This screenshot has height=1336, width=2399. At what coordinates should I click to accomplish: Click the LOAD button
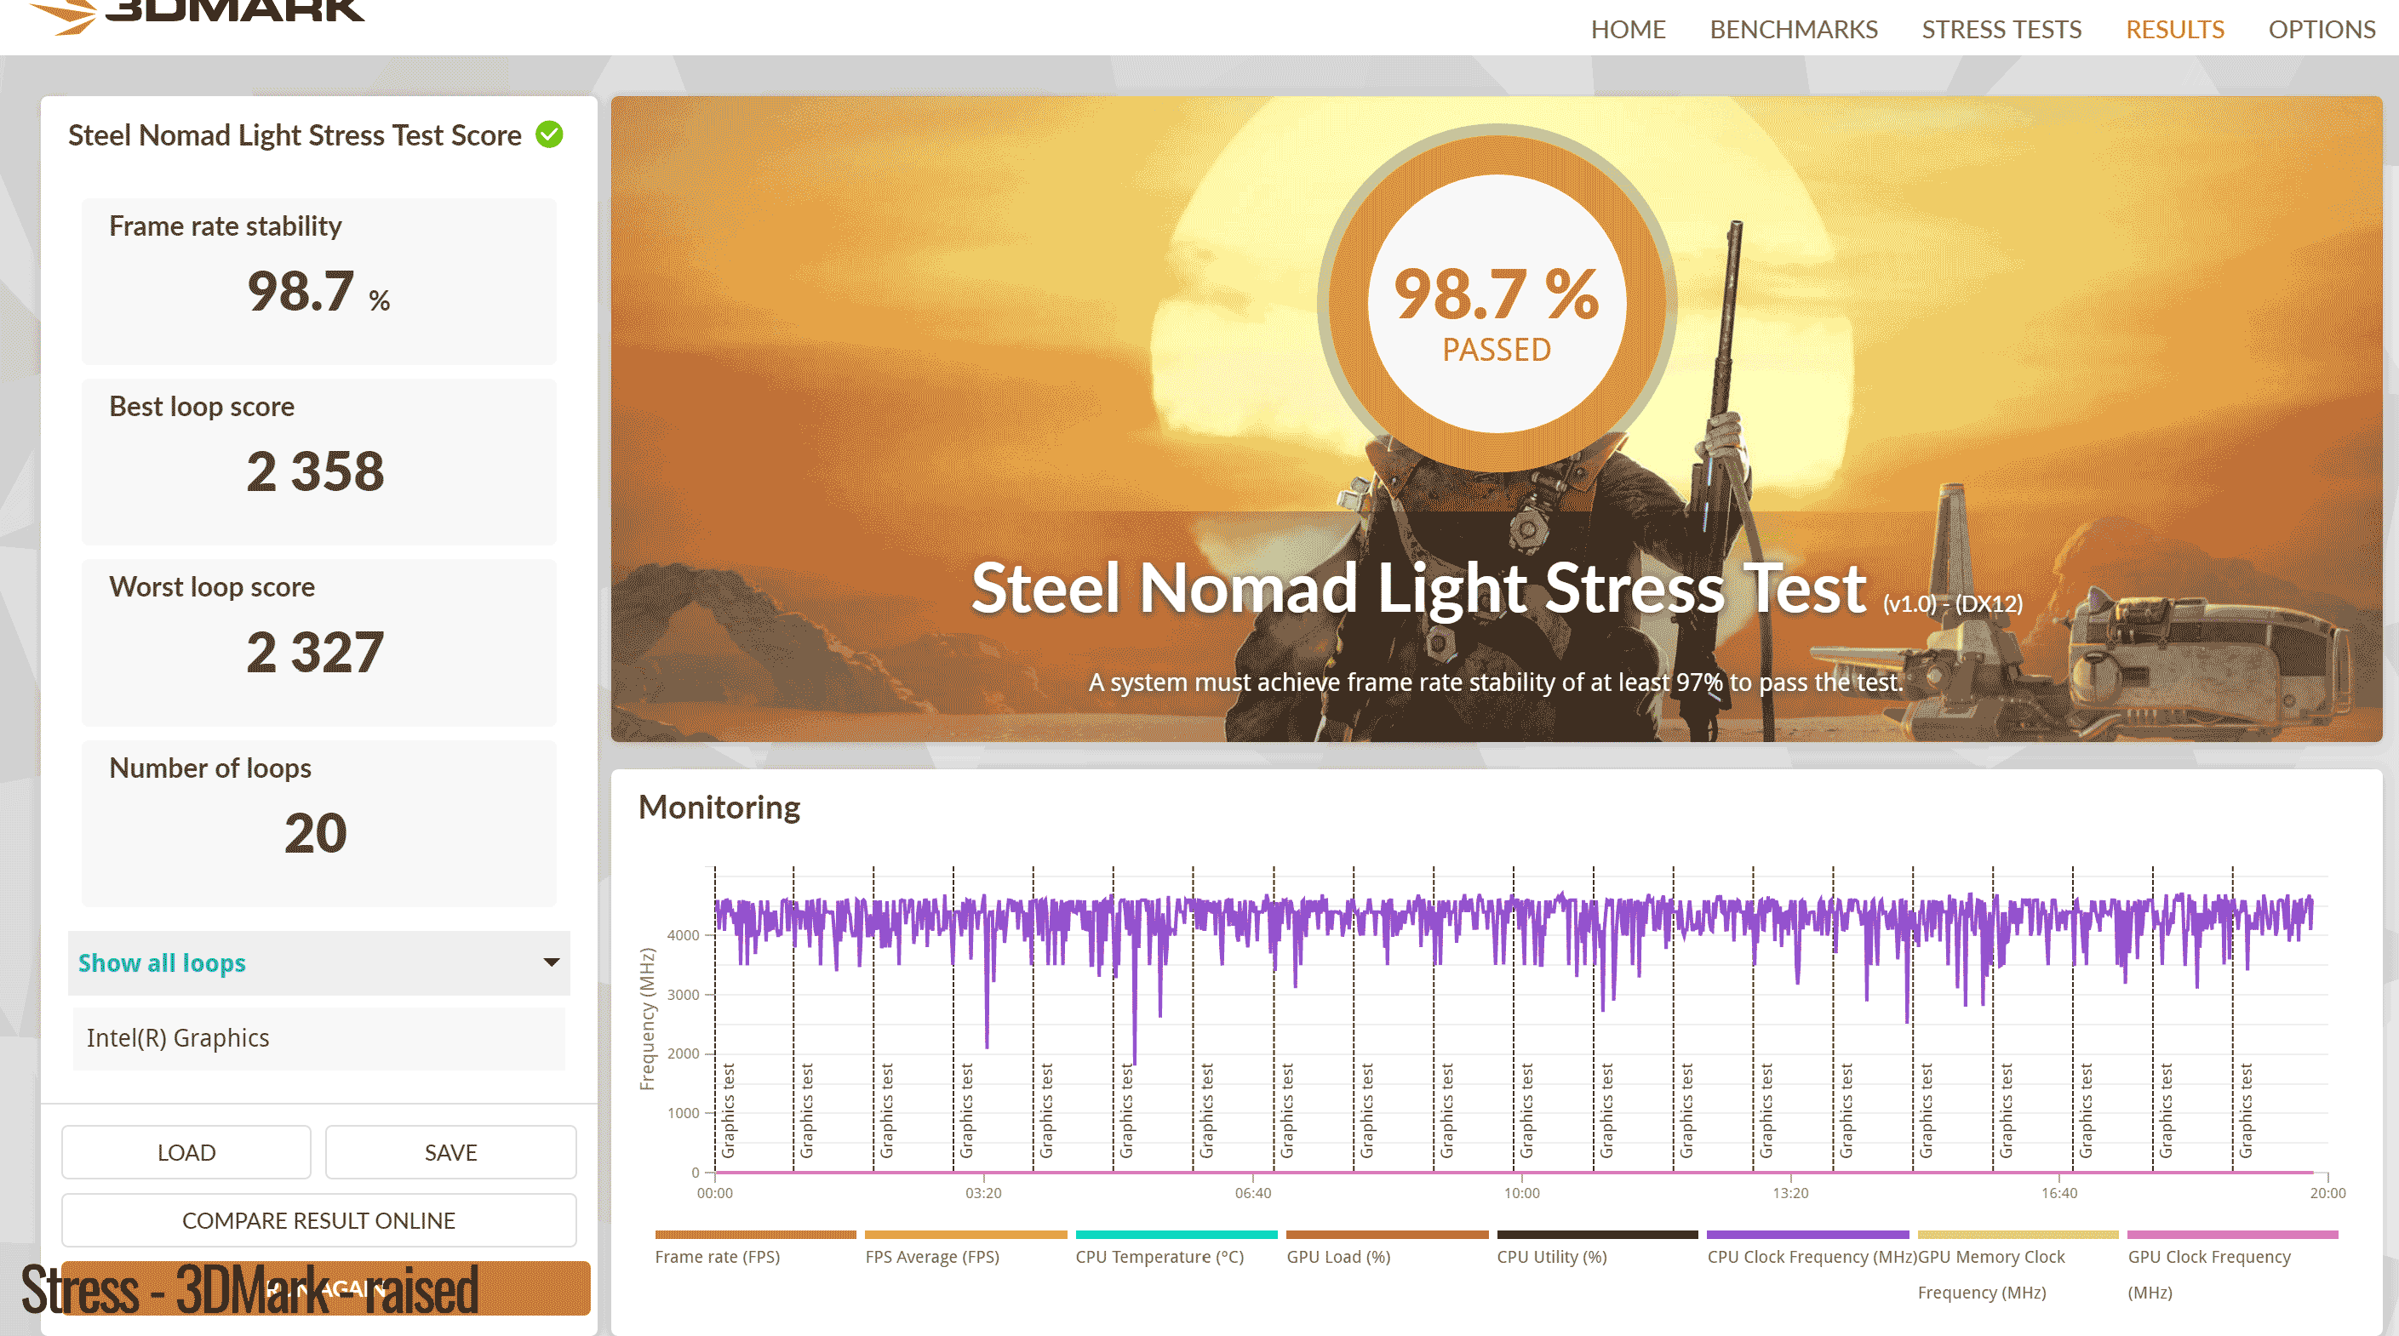tap(186, 1152)
